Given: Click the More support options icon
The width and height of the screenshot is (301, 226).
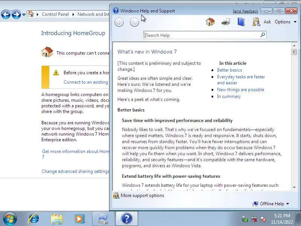Looking at the screenshot, I should [116, 195].
